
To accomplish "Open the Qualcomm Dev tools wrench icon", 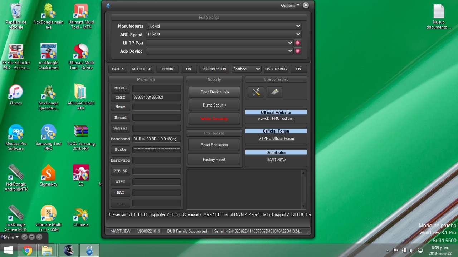I will click(x=256, y=92).
